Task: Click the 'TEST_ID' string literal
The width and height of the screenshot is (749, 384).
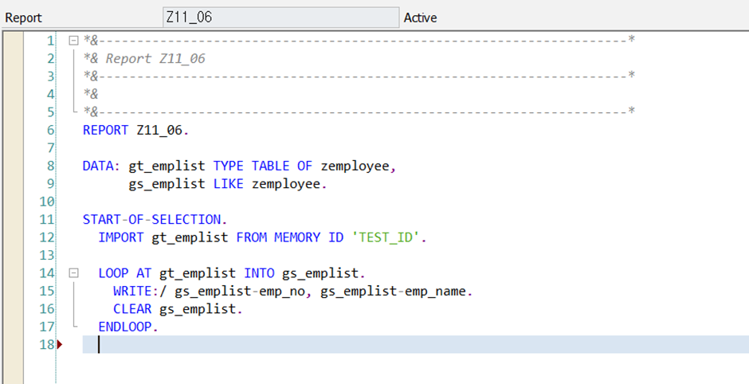Action: click(386, 237)
